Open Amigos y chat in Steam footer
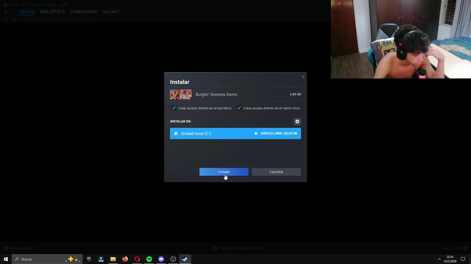471x264 pixels. 454,248
